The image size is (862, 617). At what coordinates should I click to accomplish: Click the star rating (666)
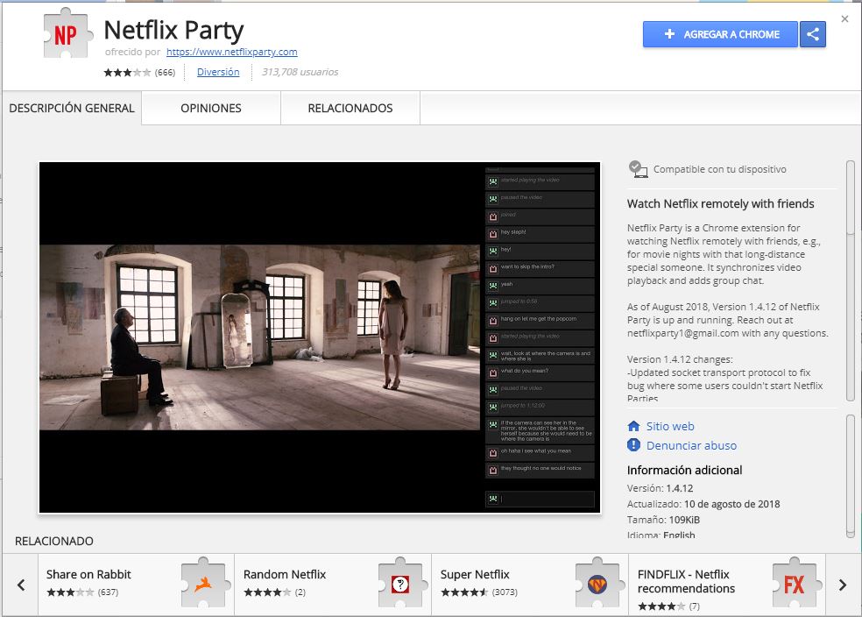139,72
